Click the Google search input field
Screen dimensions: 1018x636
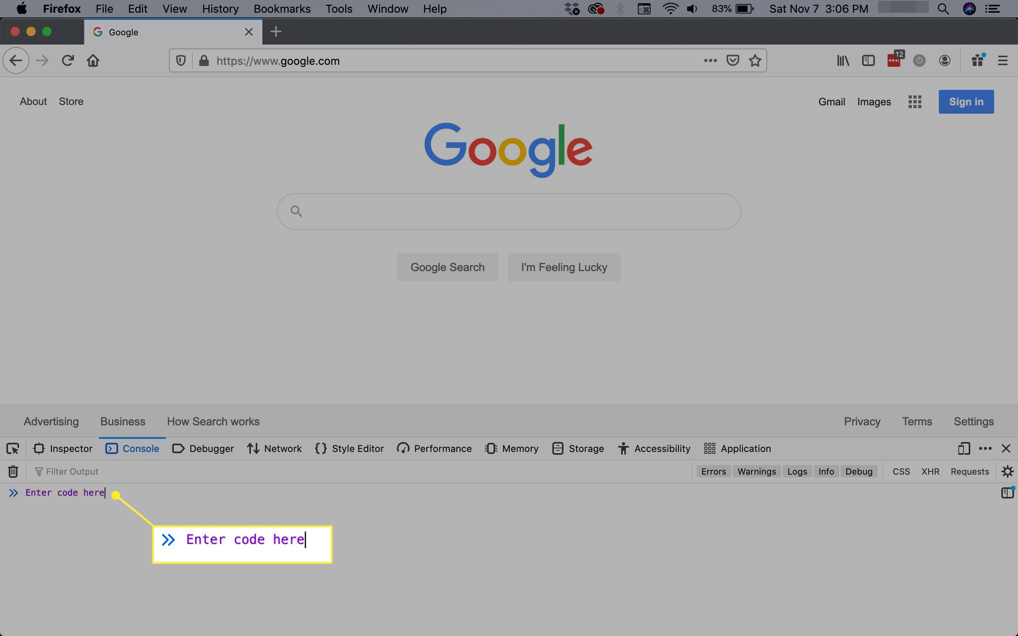(509, 211)
